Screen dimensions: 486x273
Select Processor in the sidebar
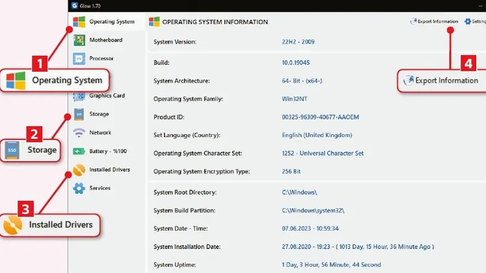point(101,58)
